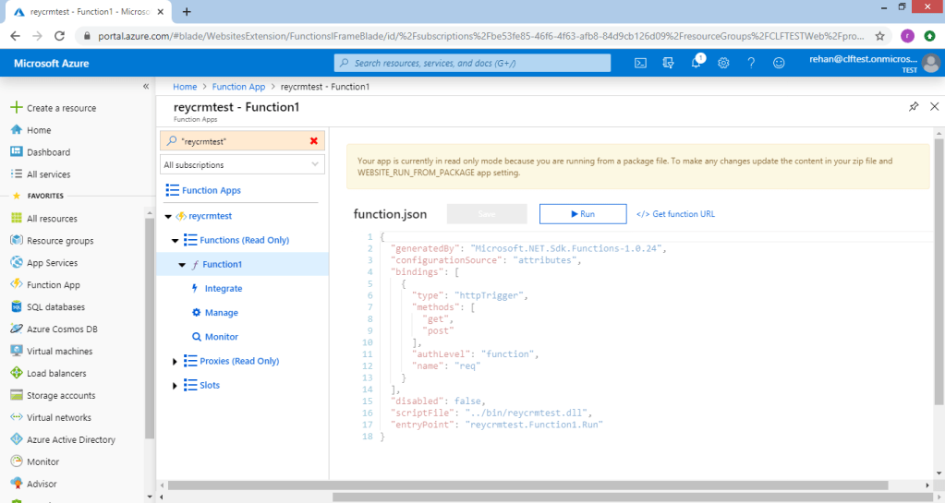
Task: Expand the Proxies (Read Only) node
Action: coord(175,362)
